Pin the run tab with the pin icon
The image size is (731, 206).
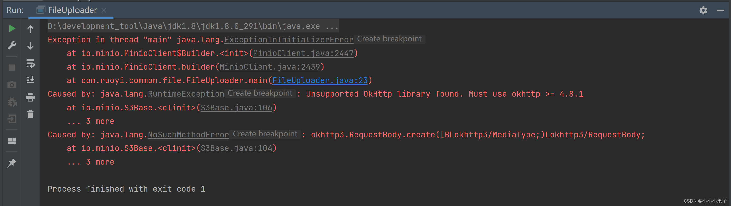tap(12, 163)
